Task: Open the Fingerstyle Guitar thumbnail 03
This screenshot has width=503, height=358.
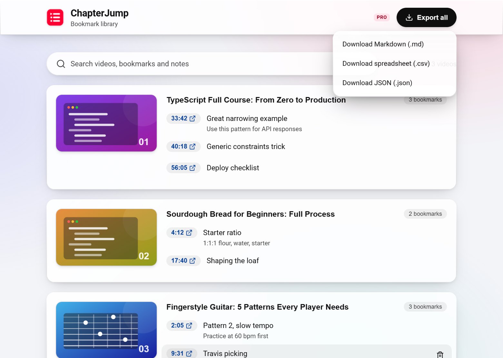Action: point(106,330)
